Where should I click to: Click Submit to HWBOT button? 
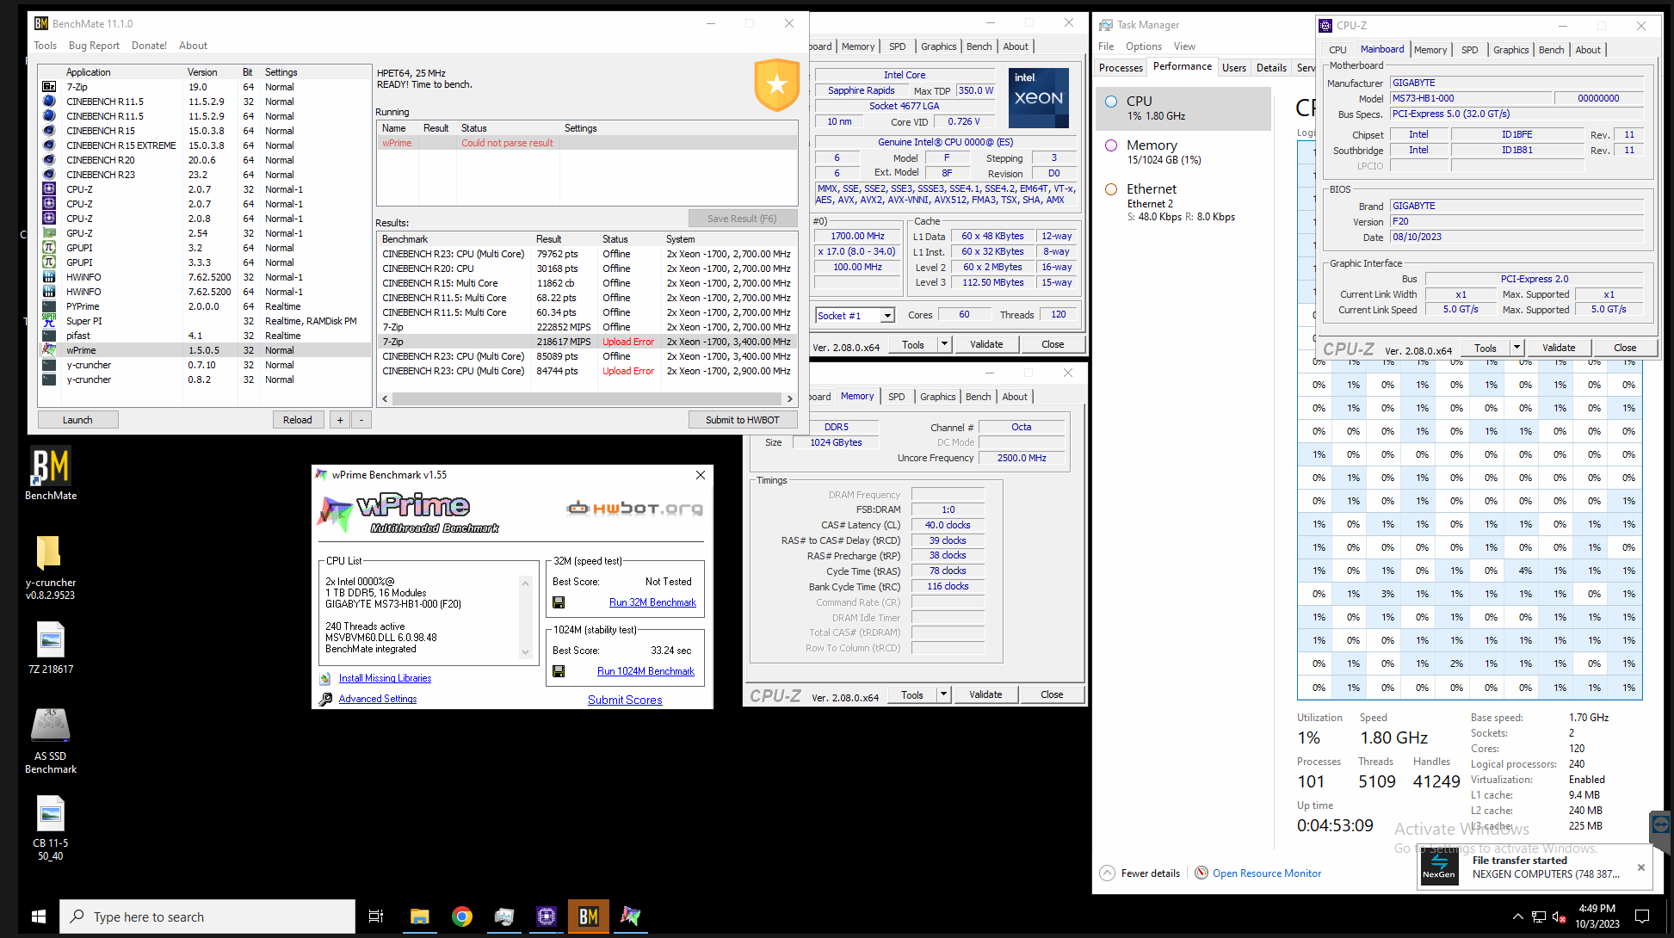pyautogui.click(x=743, y=420)
